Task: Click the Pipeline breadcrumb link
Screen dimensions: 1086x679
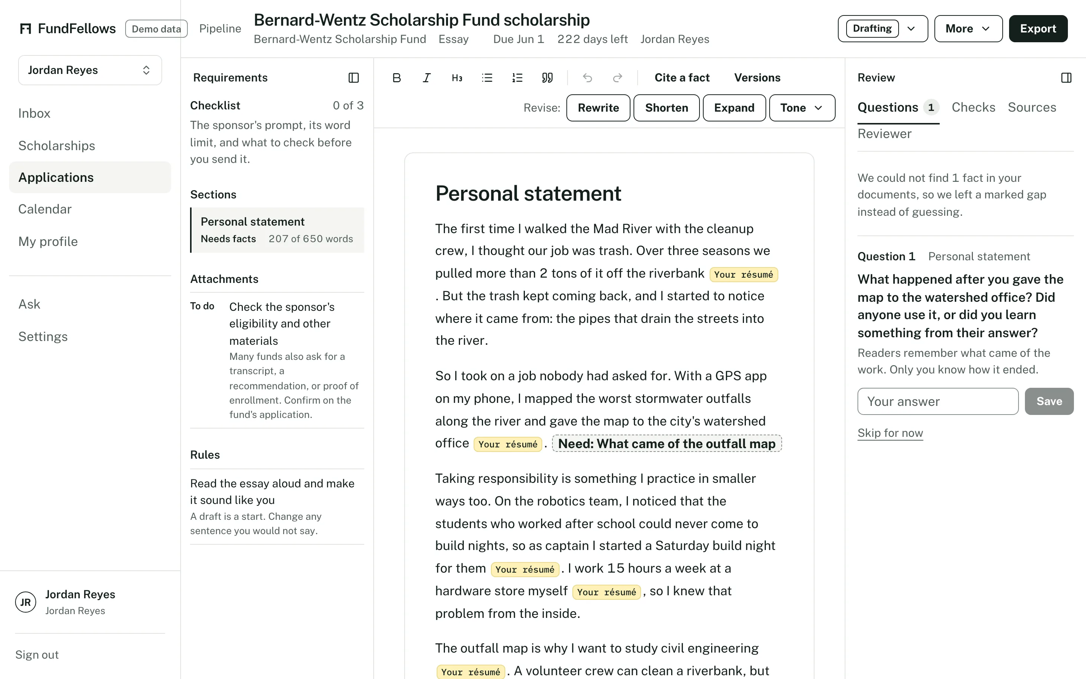Action: click(220, 29)
